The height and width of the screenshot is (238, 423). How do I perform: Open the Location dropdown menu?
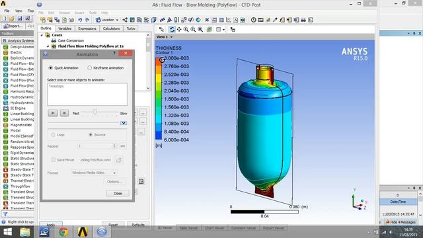107,20
